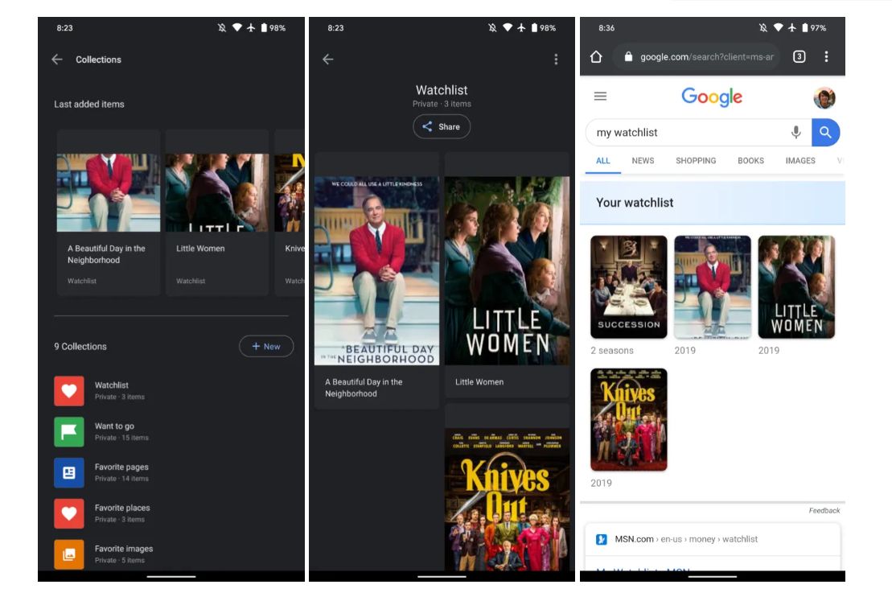This screenshot has width=892, height=601.
Task: Open the Google hamburger menu
Action: pos(600,97)
